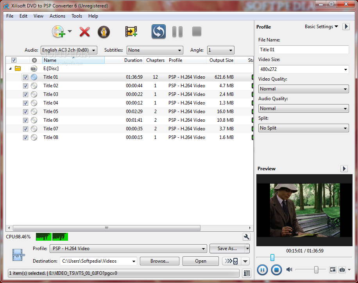Uncheck the Title 06 checkbox
The height and width of the screenshot is (283, 358).
tap(25, 120)
